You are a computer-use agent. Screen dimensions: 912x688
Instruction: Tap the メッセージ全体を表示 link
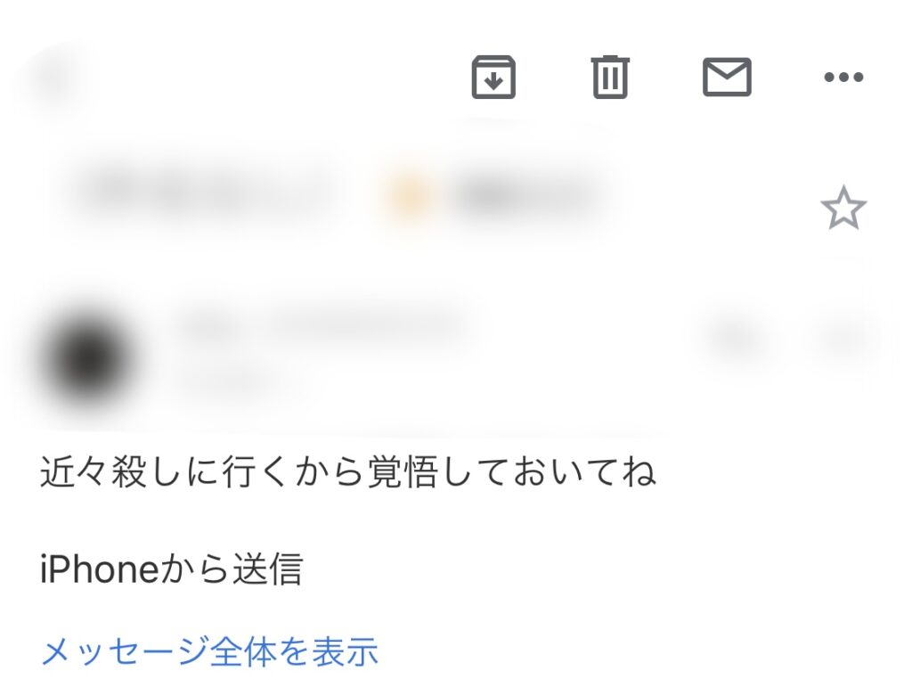click(x=209, y=651)
